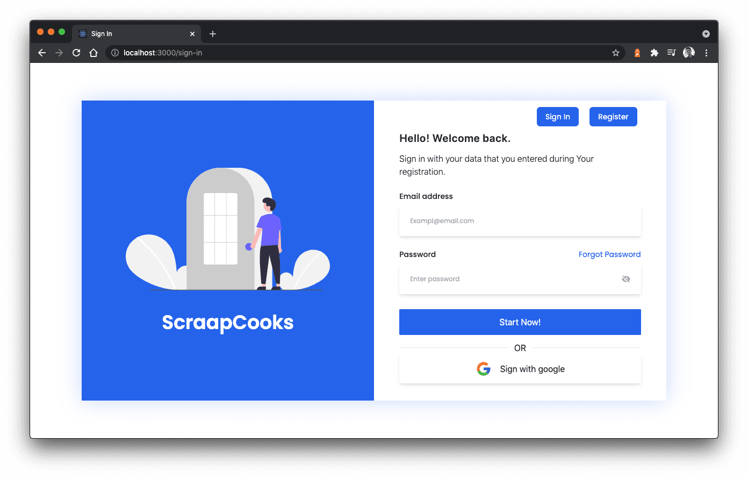The height and width of the screenshot is (478, 748).
Task: Choose Sign with google button
Action: coord(520,369)
